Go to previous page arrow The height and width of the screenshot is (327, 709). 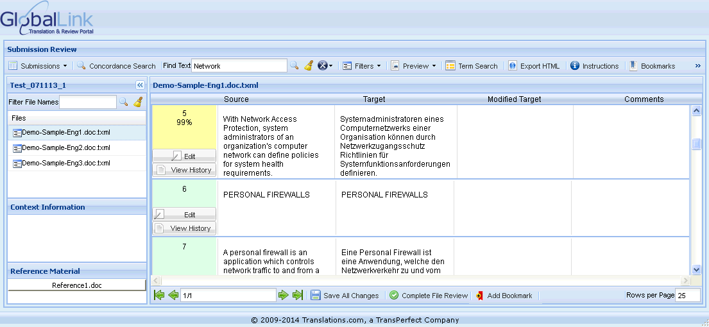point(173,296)
